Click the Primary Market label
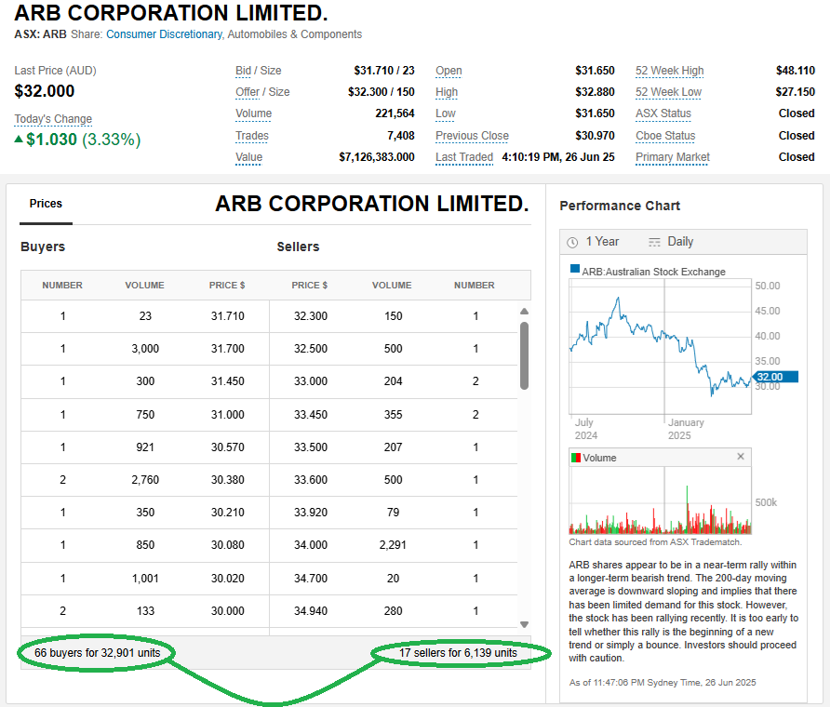This screenshot has width=830, height=707. [x=672, y=157]
